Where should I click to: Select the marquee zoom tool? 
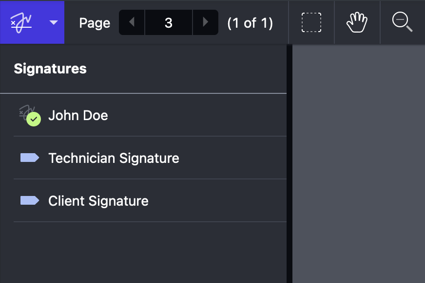pyautogui.click(x=311, y=22)
